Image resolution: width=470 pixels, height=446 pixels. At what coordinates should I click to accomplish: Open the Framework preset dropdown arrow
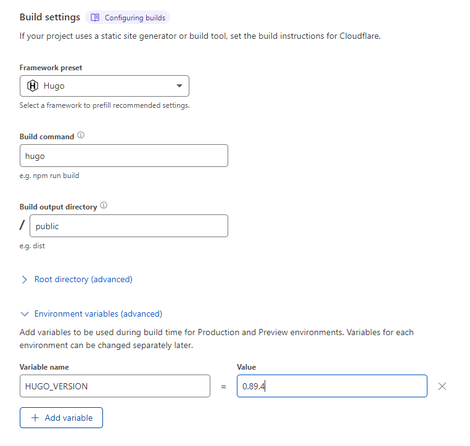(179, 86)
